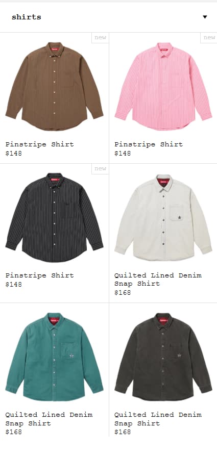Click the brown Pinstripe Shirt title link
The width and height of the screenshot is (217, 457).
coord(40,144)
